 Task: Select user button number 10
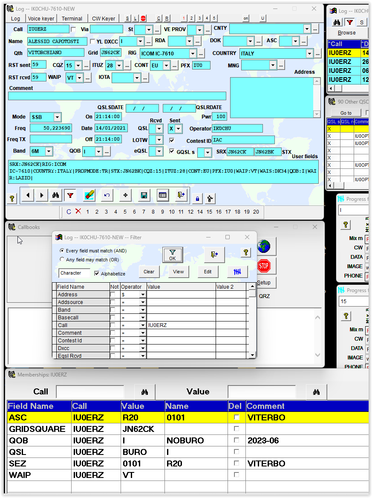click(172, 212)
